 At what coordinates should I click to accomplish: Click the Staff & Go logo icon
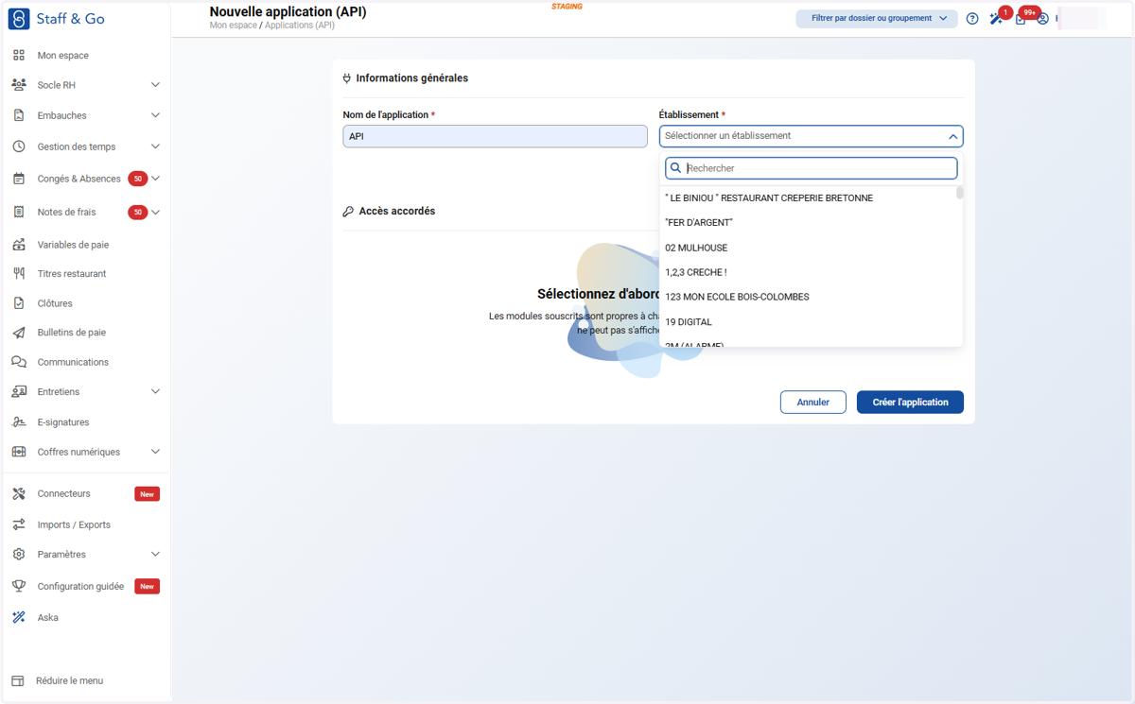click(x=19, y=19)
